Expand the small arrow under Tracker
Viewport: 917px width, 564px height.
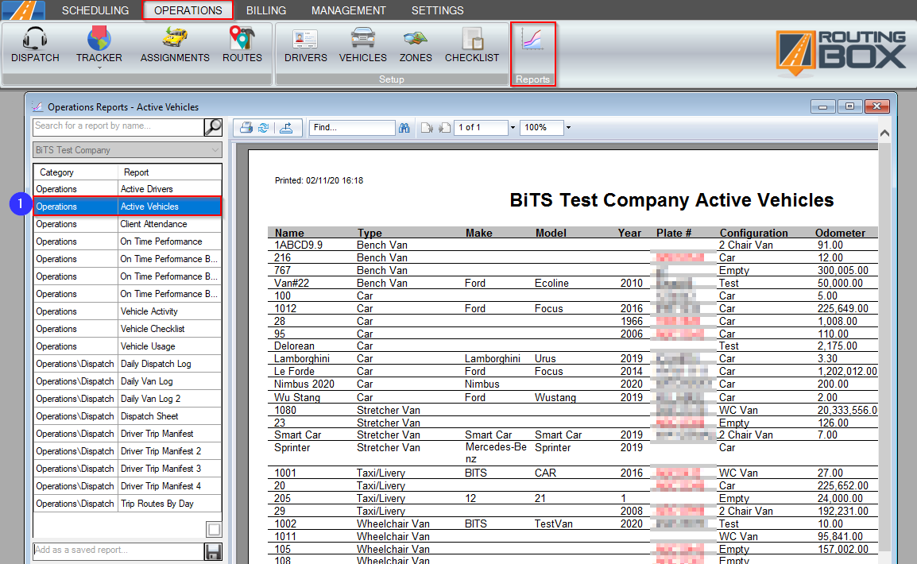pos(99,68)
